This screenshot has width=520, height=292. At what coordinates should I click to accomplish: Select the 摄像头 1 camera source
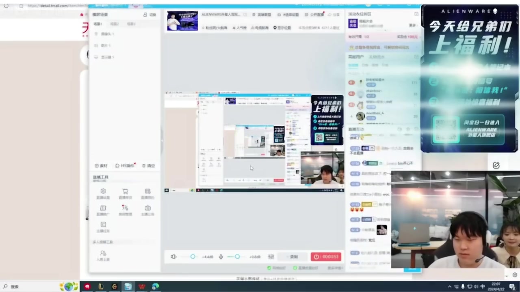[x=104, y=34]
